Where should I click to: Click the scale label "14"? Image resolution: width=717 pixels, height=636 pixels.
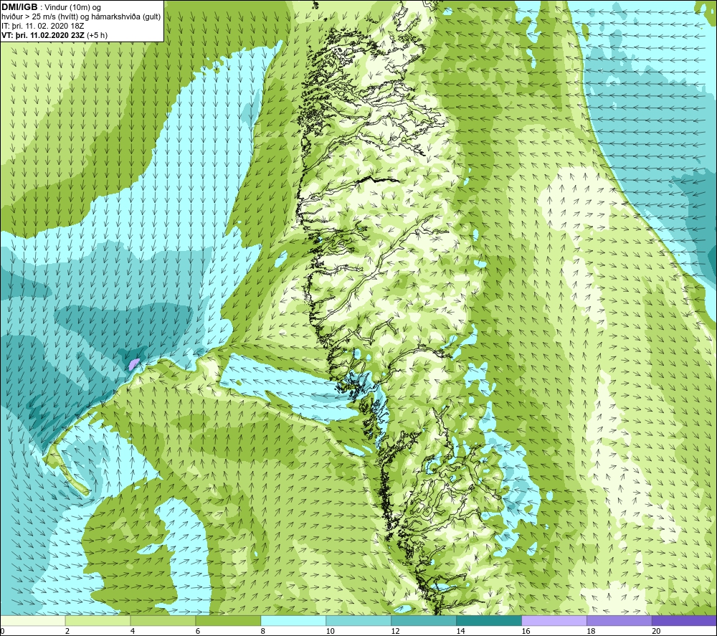[460, 631]
